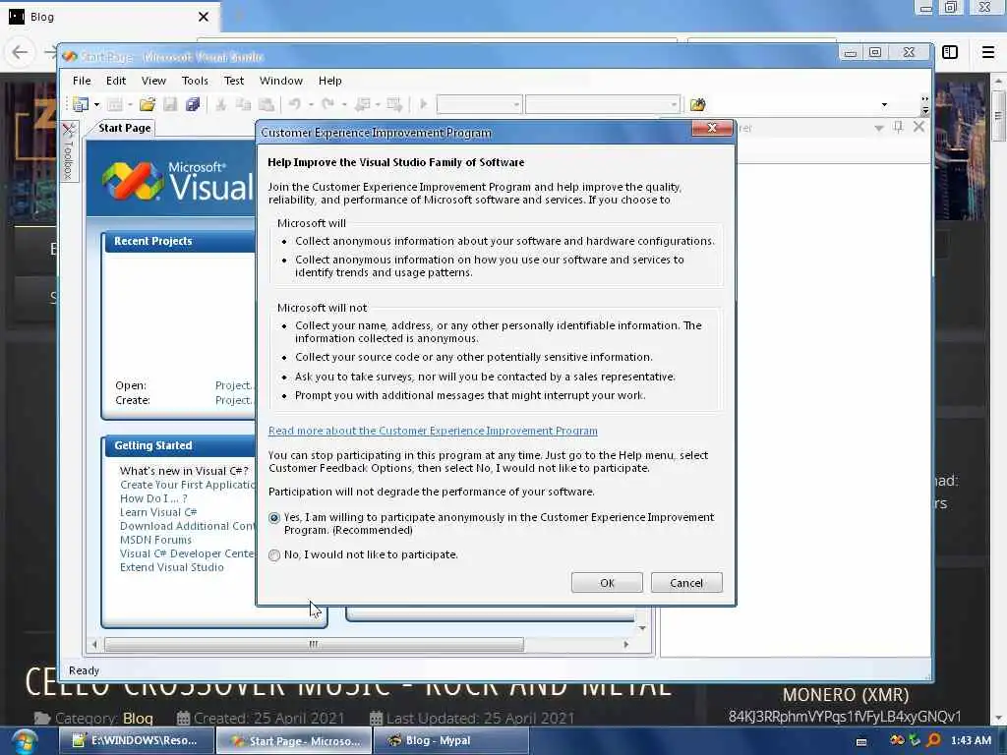
Task: Open the Solution Explorer window position dropdown
Action: tap(878, 129)
